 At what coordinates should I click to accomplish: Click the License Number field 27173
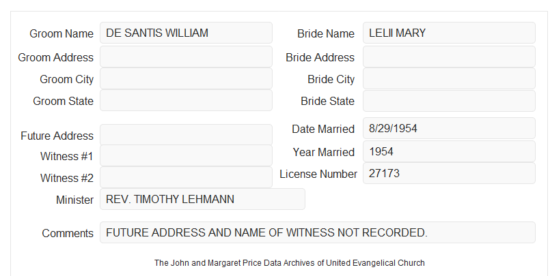pyautogui.click(x=449, y=173)
